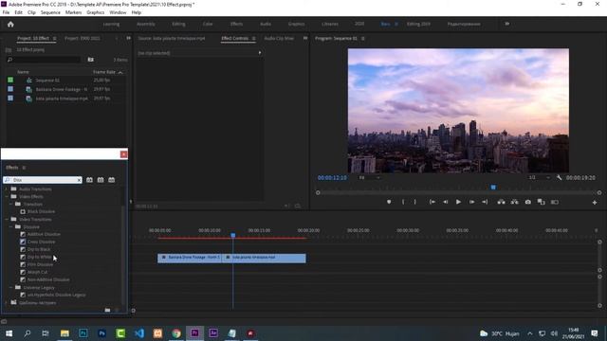This screenshot has width=607, height=341.
Task: Open the Markers menu
Action: point(73,12)
